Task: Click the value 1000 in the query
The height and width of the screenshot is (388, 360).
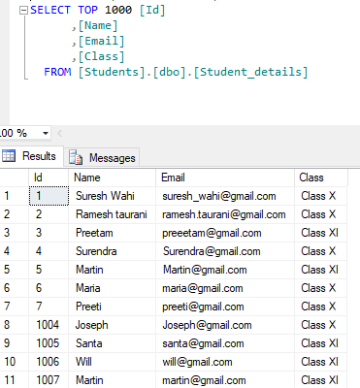Action: (x=118, y=10)
